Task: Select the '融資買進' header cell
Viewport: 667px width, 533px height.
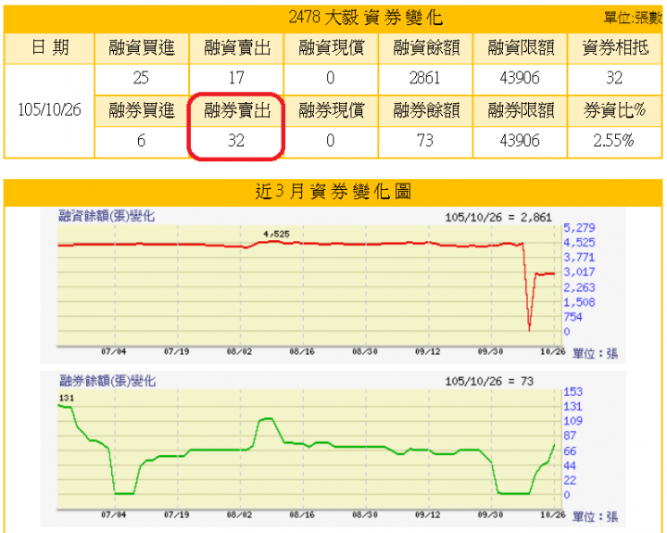Action: point(142,47)
